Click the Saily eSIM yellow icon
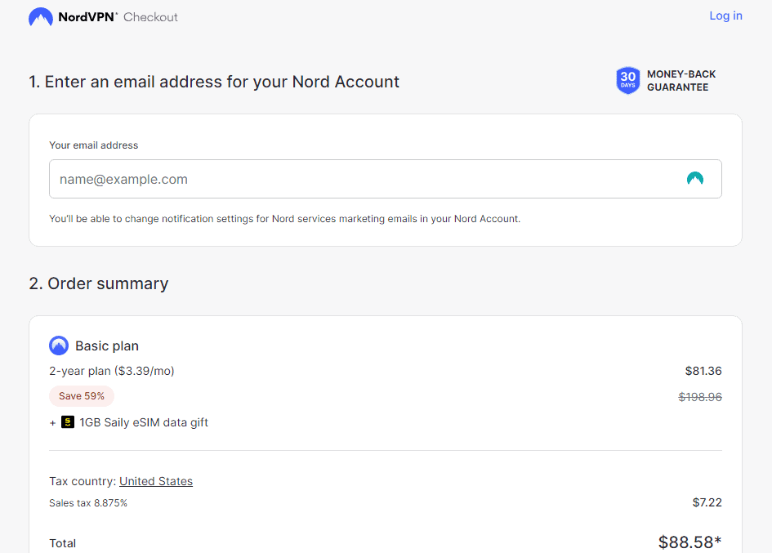The image size is (772, 553). (68, 422)
